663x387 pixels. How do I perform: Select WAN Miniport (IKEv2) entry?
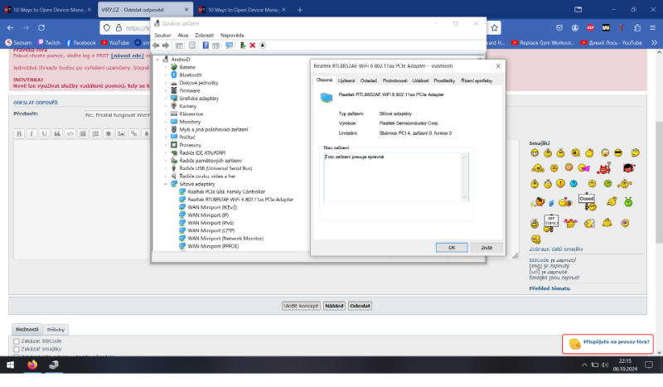click(212, 207)
